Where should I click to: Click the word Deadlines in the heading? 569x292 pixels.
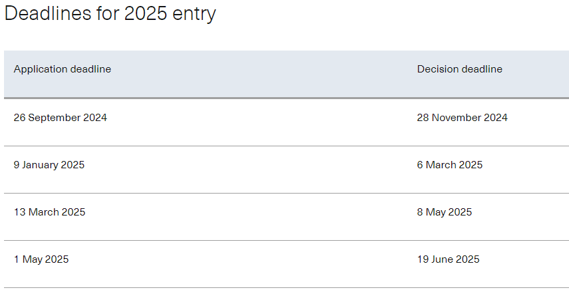point(48,13)
